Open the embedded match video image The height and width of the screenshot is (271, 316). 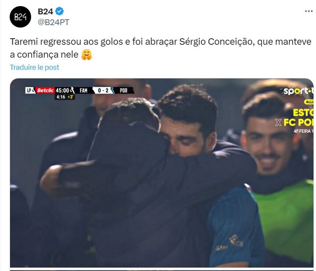pyautogui.click(x=162, y=173)
